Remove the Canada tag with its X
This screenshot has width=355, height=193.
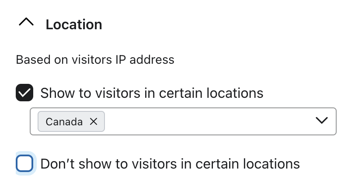coord(94,121)
